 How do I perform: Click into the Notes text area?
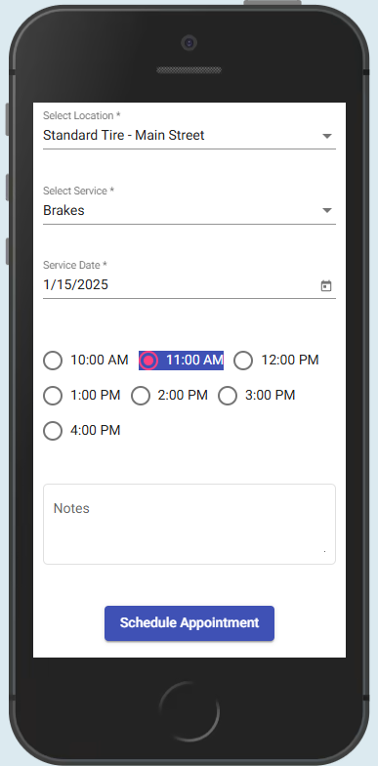[x=189, y=524]
